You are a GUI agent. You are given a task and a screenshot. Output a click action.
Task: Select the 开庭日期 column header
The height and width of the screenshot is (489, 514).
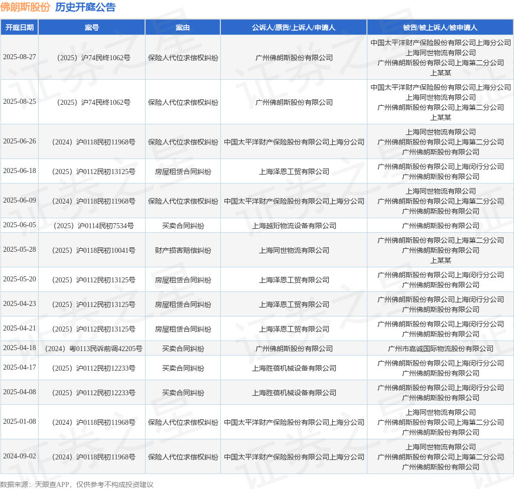click(20, 28)
